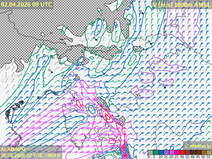This screenshot has width=212, height=159.
Task: Select the blue 10 m/s legend swatch
Action: 161,152
